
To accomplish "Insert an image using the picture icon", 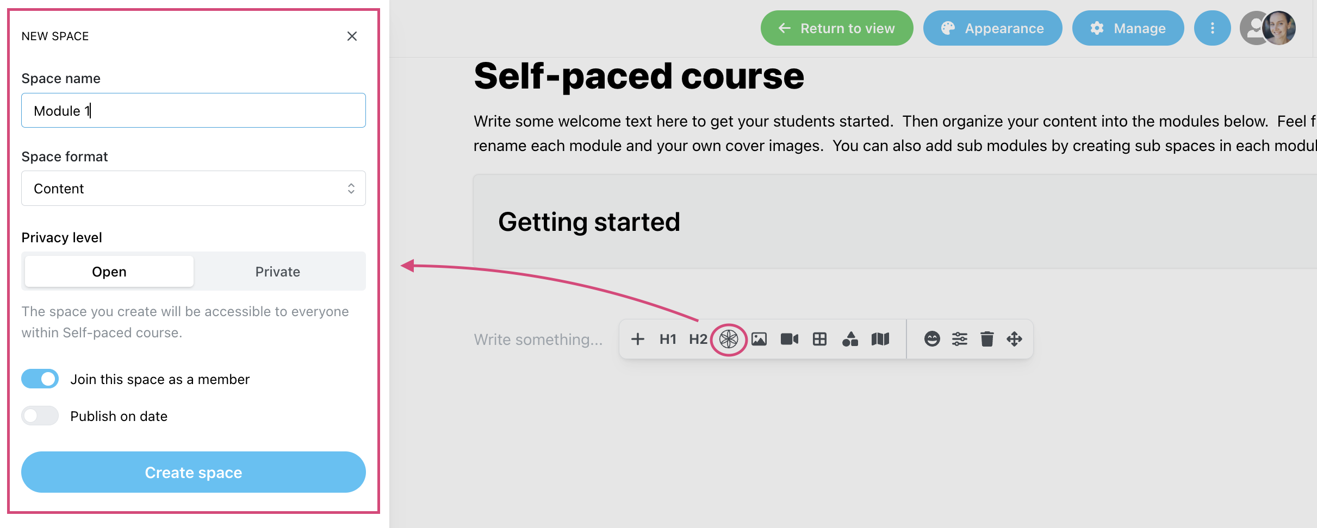I will pyautogui.click(x=759, y=340).
